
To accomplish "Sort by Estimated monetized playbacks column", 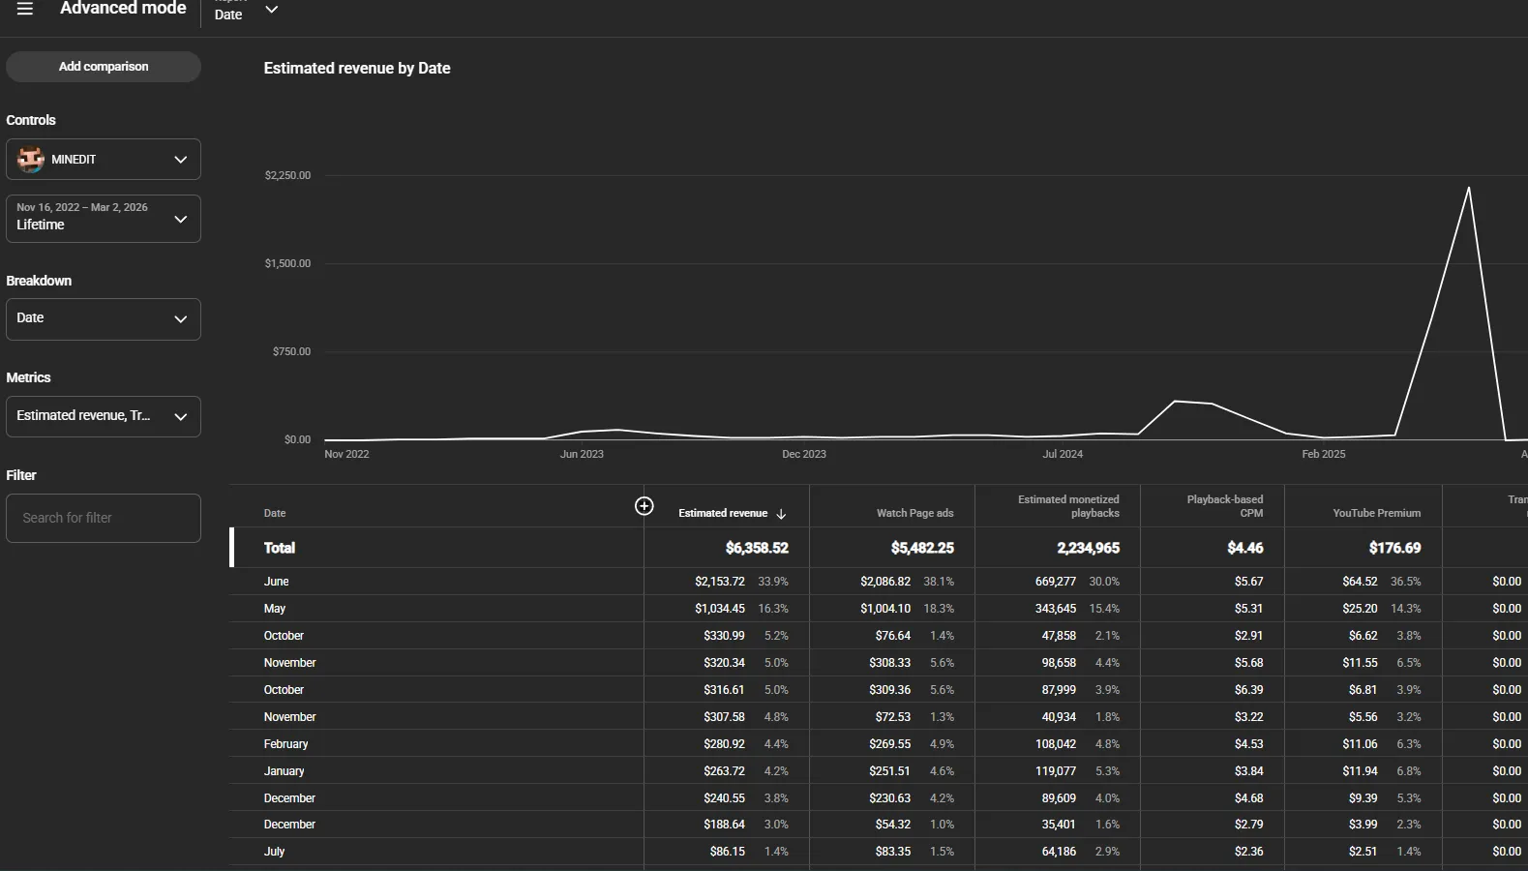I will coord(1068,506).
